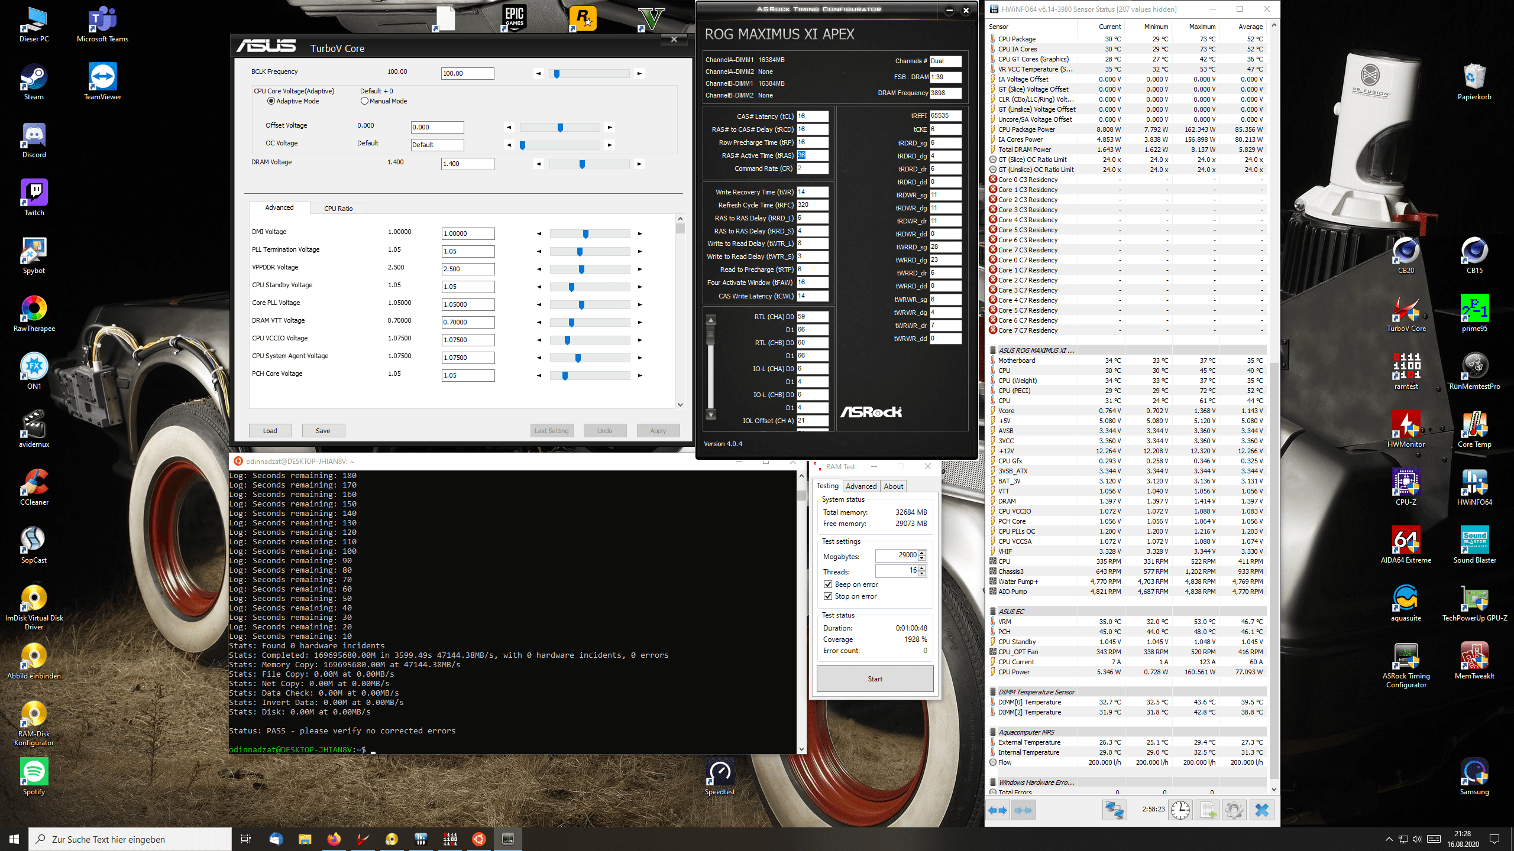Click the Undo button in TurboV

pyautogui.click(x=604, y=431)
